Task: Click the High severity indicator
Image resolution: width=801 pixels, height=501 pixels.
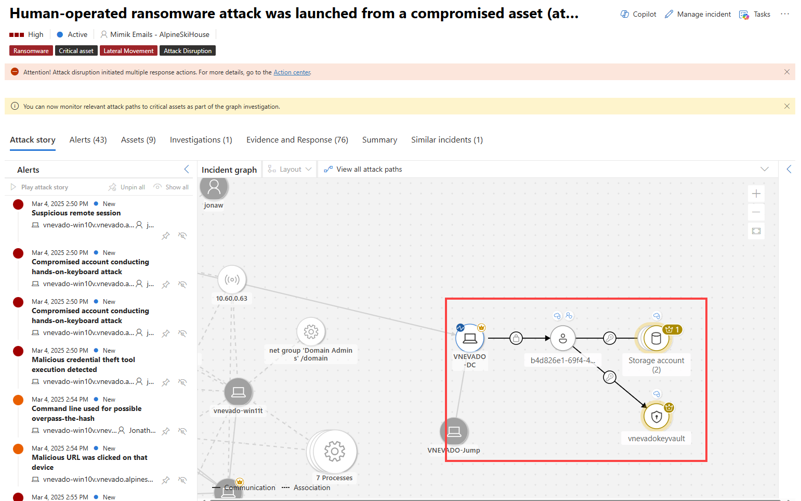Action: [27, 34]
